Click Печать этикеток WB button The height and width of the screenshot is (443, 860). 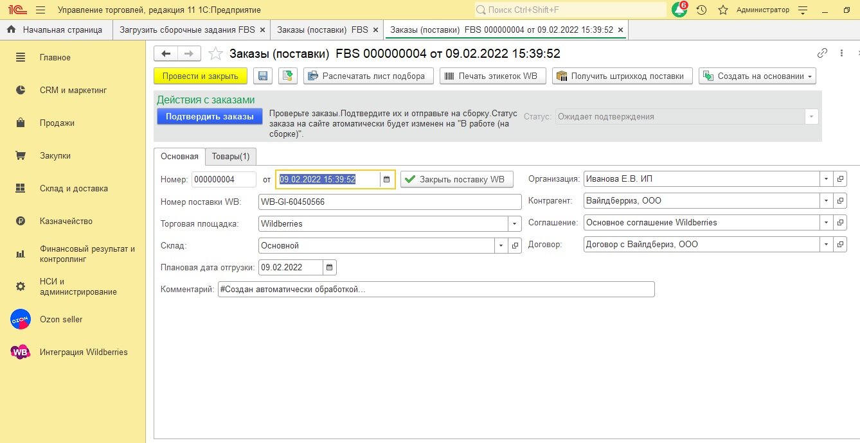[493, 76]
